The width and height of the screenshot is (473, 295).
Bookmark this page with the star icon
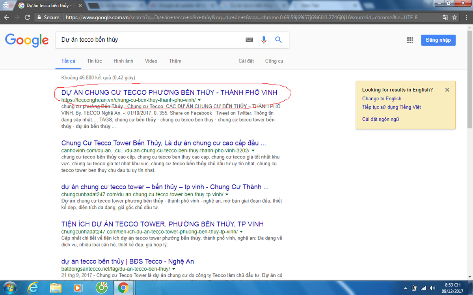coord(454,17)
